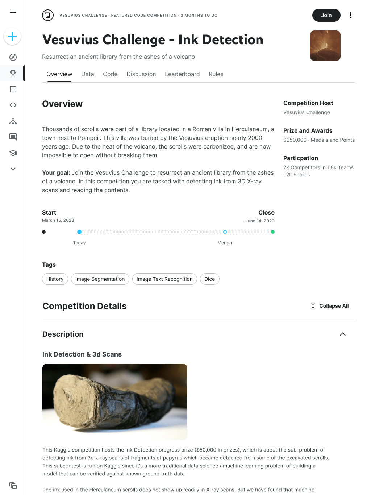This screenshot has width=371, height=495.
Task: Click the Join competition button
Action: pyautogui.click(x=326, y=15)
